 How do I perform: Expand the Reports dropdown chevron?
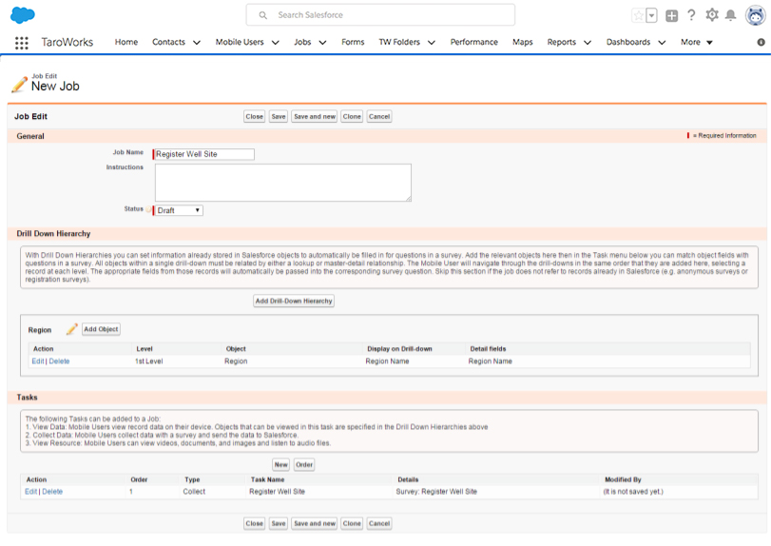point(588,43)
